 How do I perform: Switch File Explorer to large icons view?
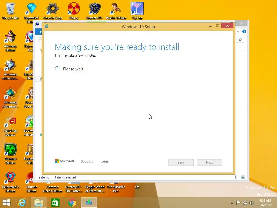[x=243, y=177]
